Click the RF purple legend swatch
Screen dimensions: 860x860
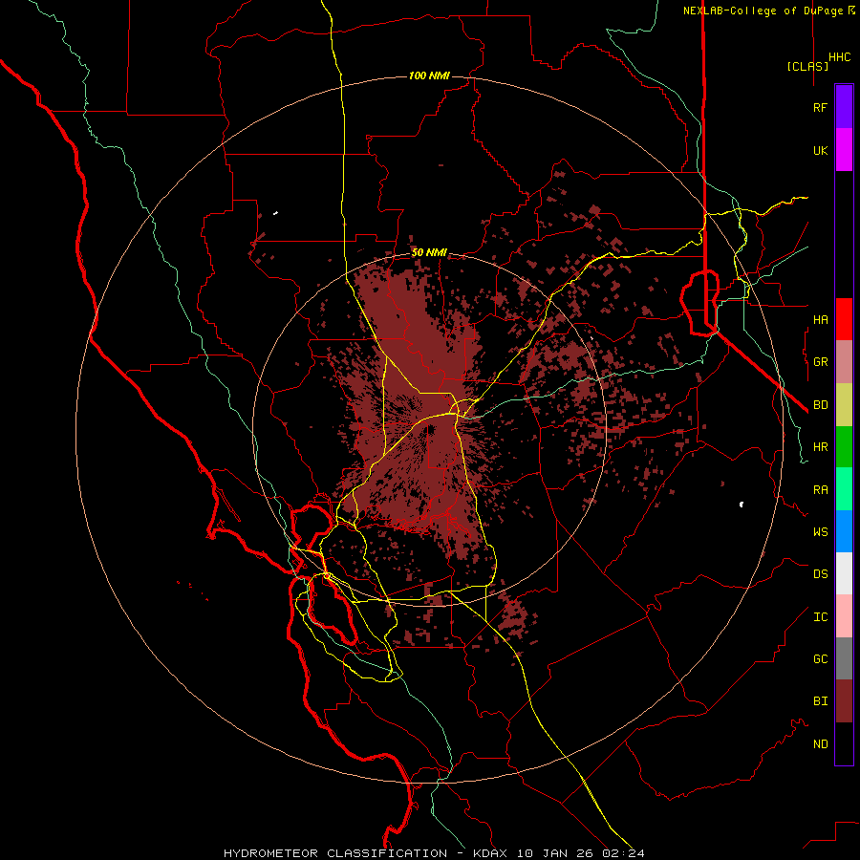[844, 107]
